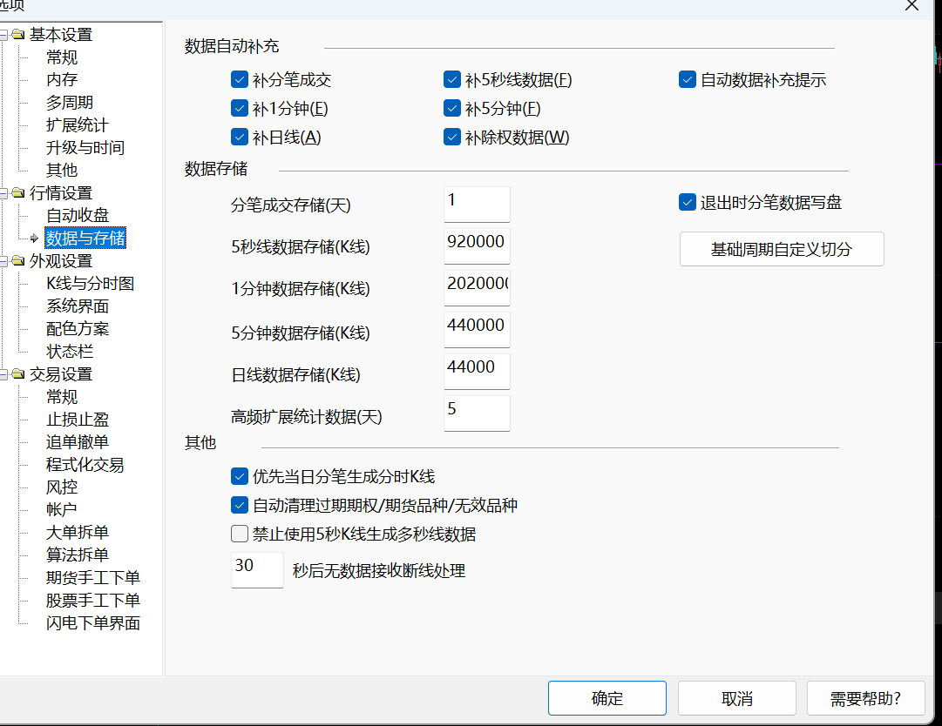Click 基础周期自定义切分 button

coord(782,249)
